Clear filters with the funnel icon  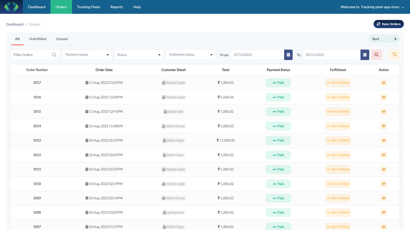394,55
